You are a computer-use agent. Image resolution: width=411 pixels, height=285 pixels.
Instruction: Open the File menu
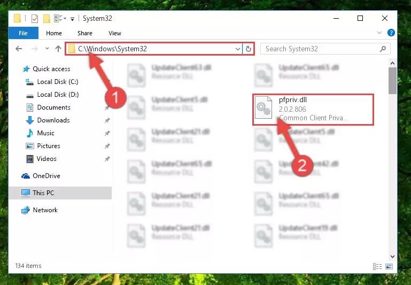[x=23, y=33]
